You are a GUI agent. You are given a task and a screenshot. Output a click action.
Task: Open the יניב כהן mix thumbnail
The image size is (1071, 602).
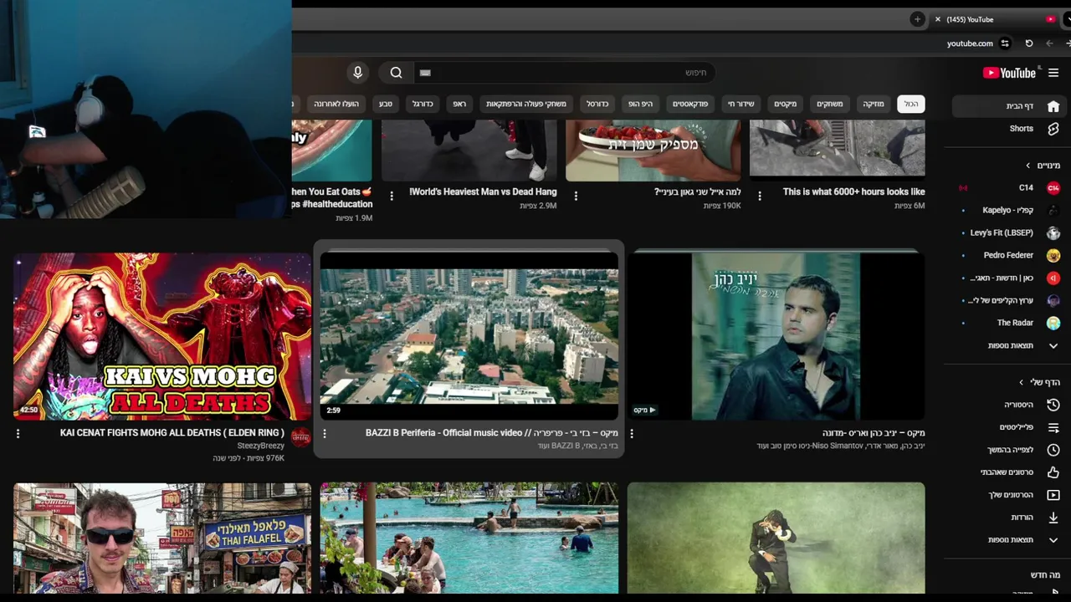pyautogui.click(x=776, y=336)
